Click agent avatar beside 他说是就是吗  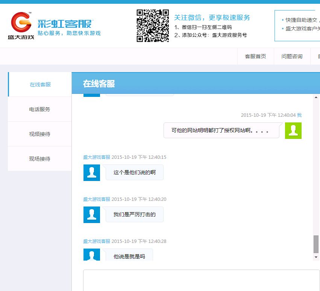pos(91,255)
